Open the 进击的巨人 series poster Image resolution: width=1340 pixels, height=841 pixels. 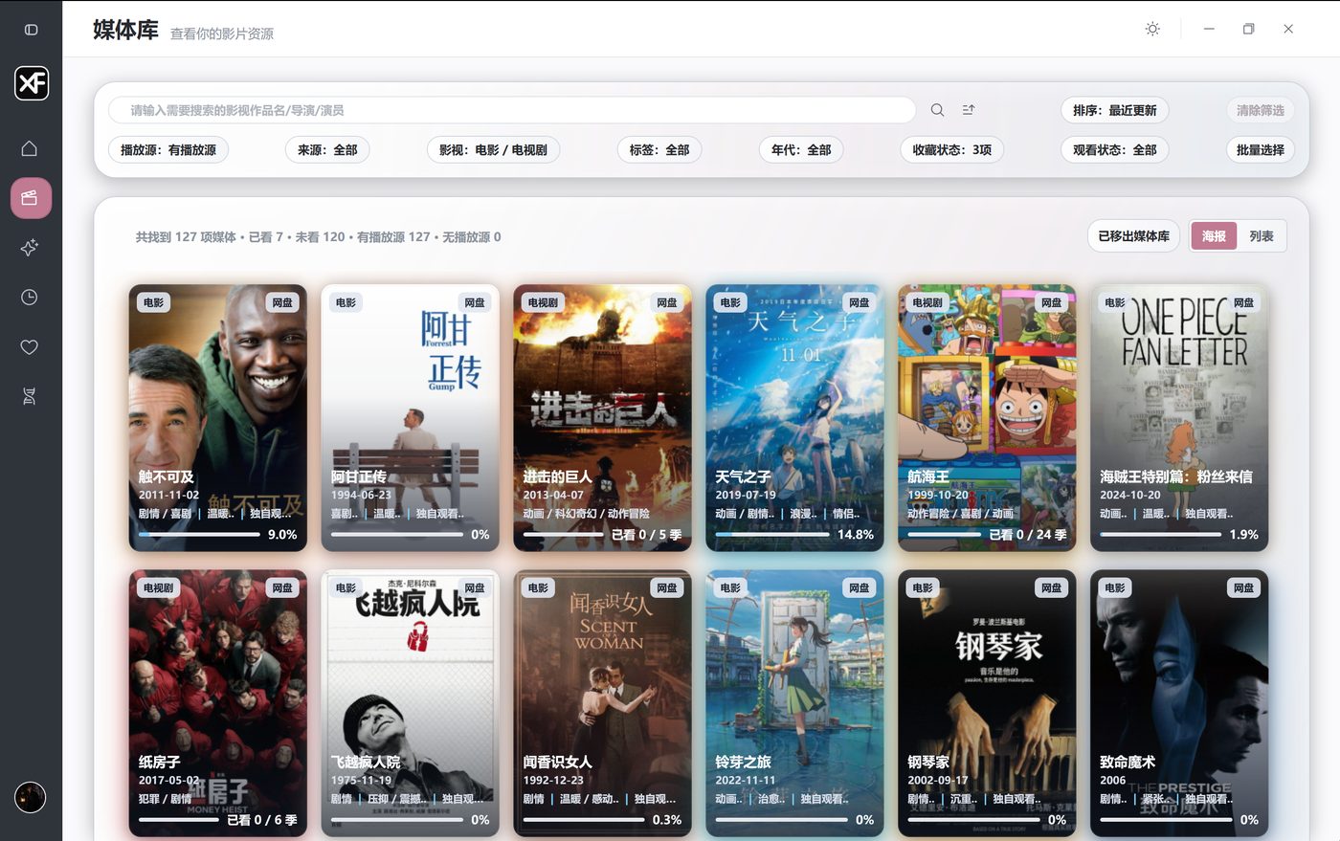[x=603, y=417]
